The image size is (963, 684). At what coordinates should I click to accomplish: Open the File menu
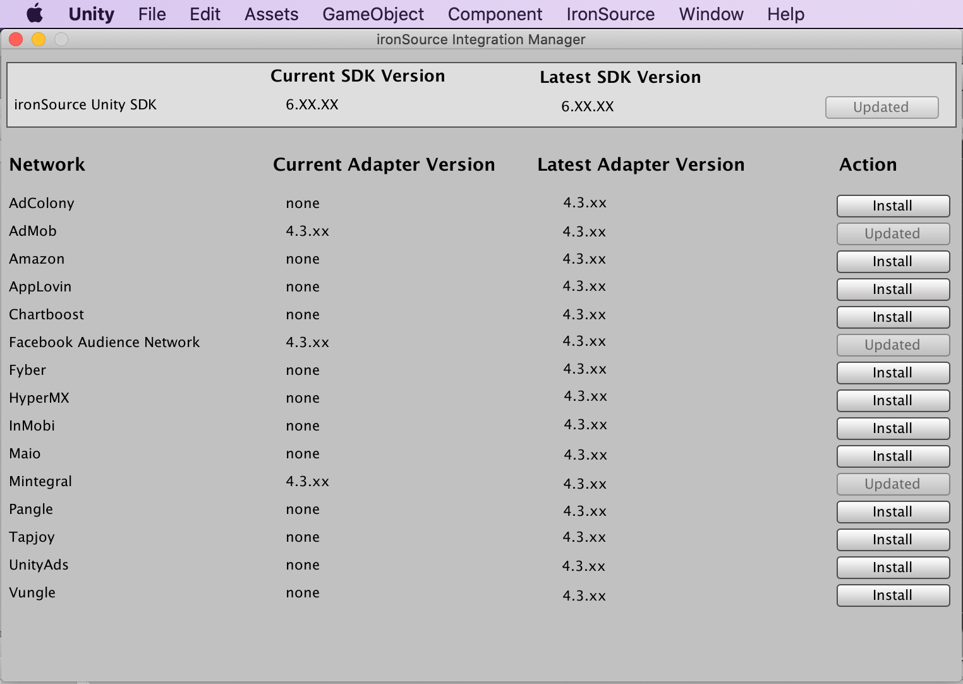[152, 14]
